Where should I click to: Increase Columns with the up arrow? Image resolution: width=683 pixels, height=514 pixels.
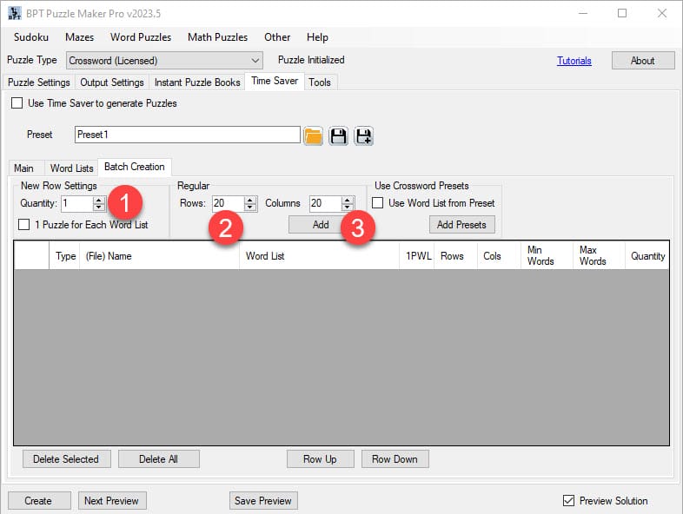(x=348, y=200)
